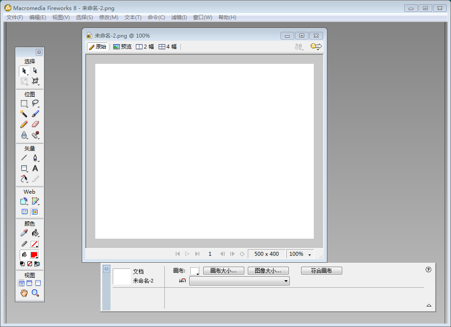
Task: Open the empty combo box in properties panel
Action: [x=239, y=281]
